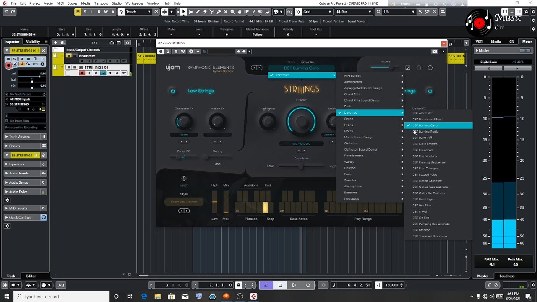Image resolution: width=537 pixels, height=302 pixels.
Task: Open the Transport menu
Action: click(x=101, y=3)
